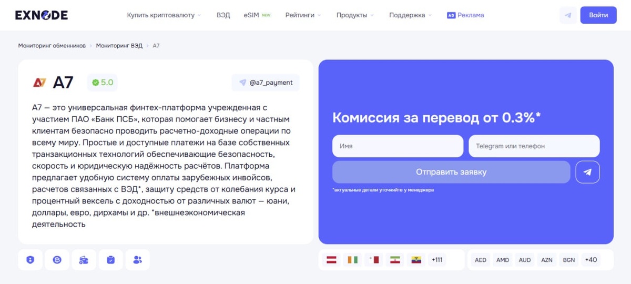
Task: Go to Мониторинг обменников breadcrumb
Action: click(x=52, y=46)
